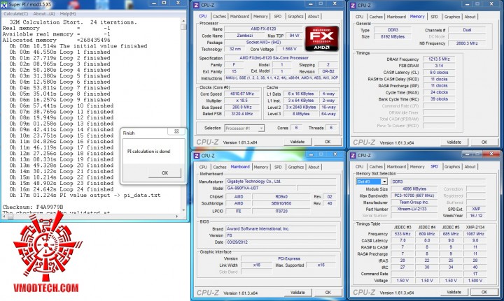Open the Help(H) menu in Super PI

coord(68,14)
